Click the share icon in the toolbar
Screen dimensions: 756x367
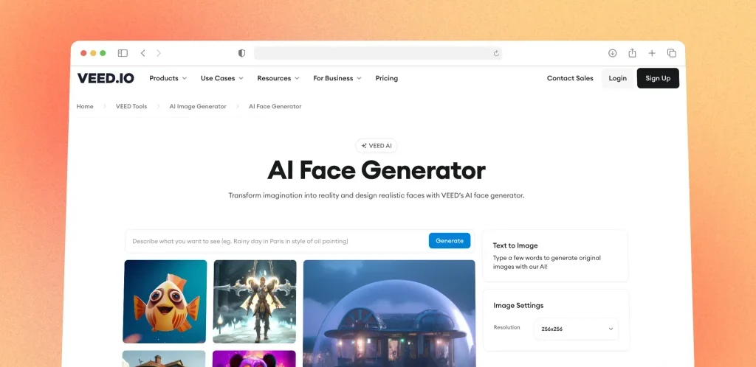[632, 53]
